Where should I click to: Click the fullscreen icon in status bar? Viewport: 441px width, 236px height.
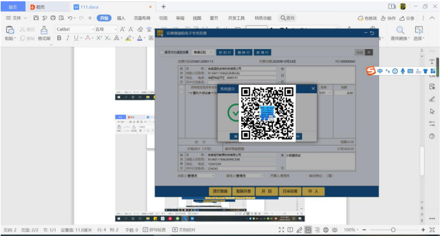(x=281, y=230)
